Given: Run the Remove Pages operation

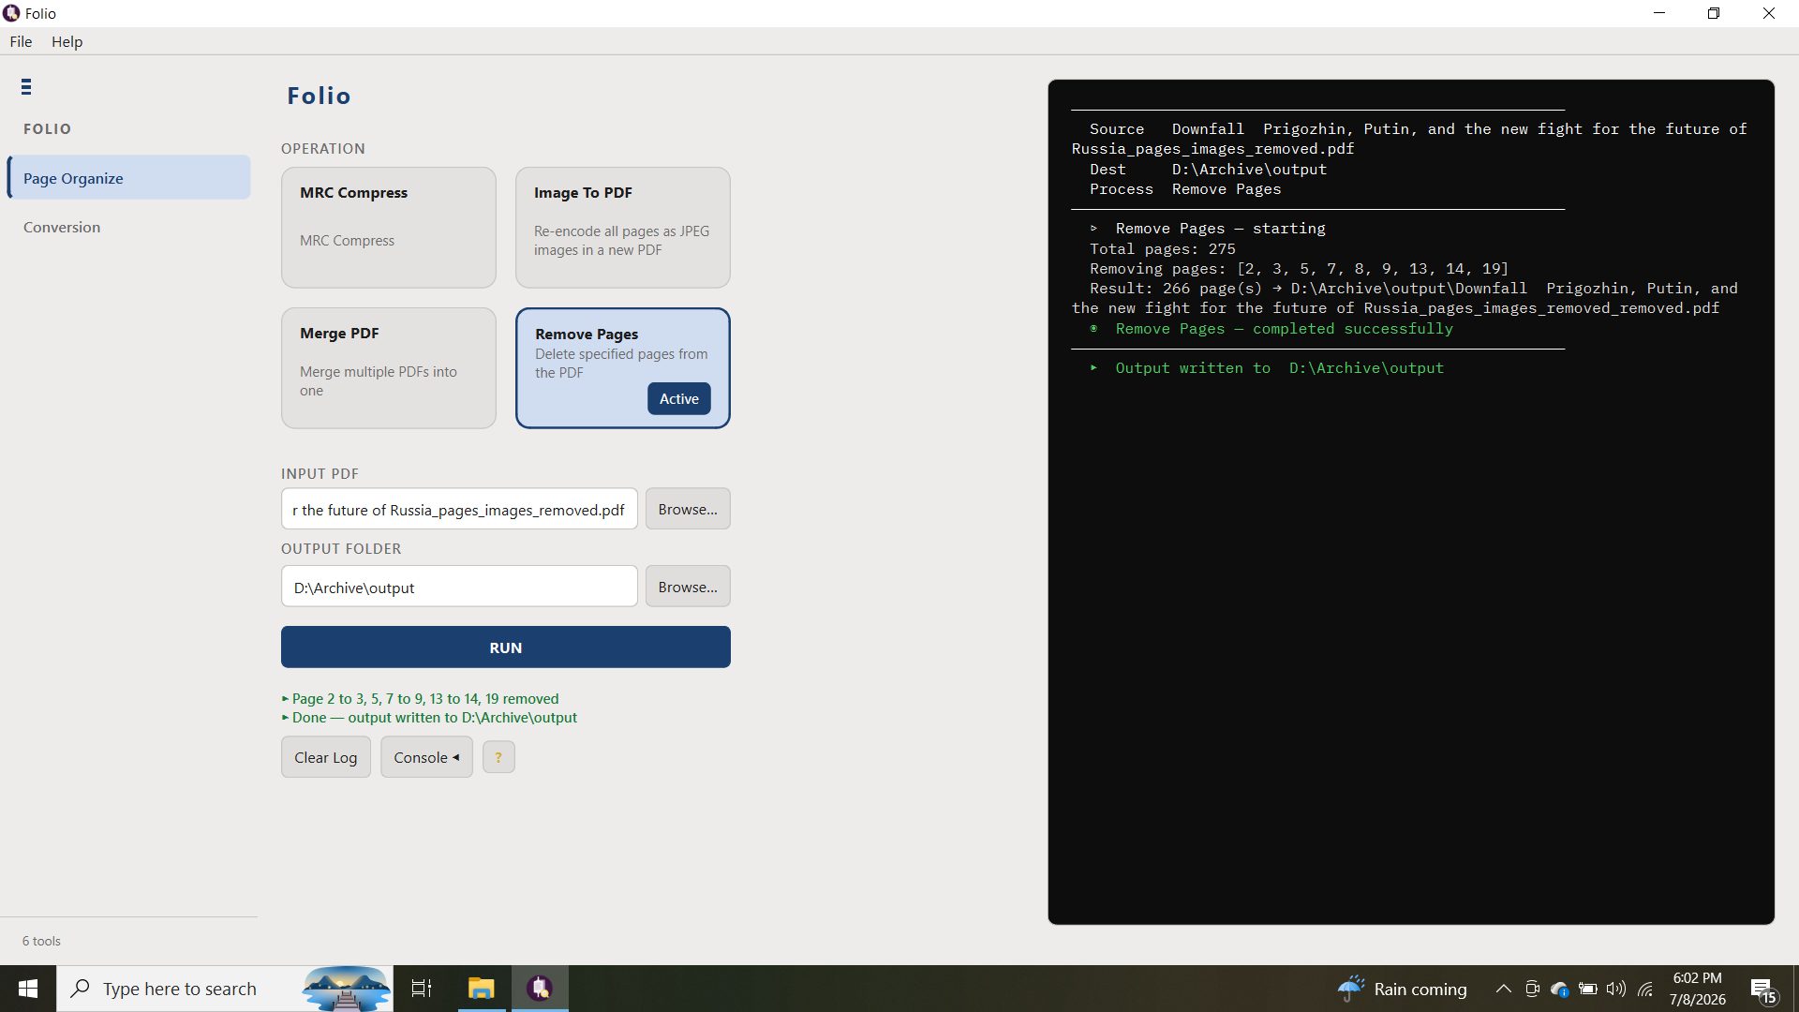Looking at the screenshot, I should [x=506, y=647].
